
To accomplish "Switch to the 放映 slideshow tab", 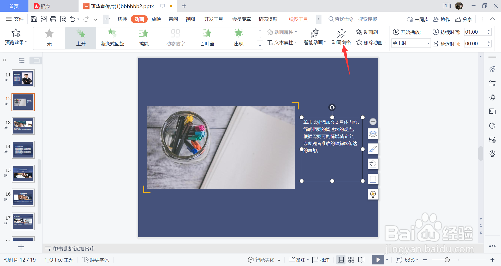I will (156, 19).
